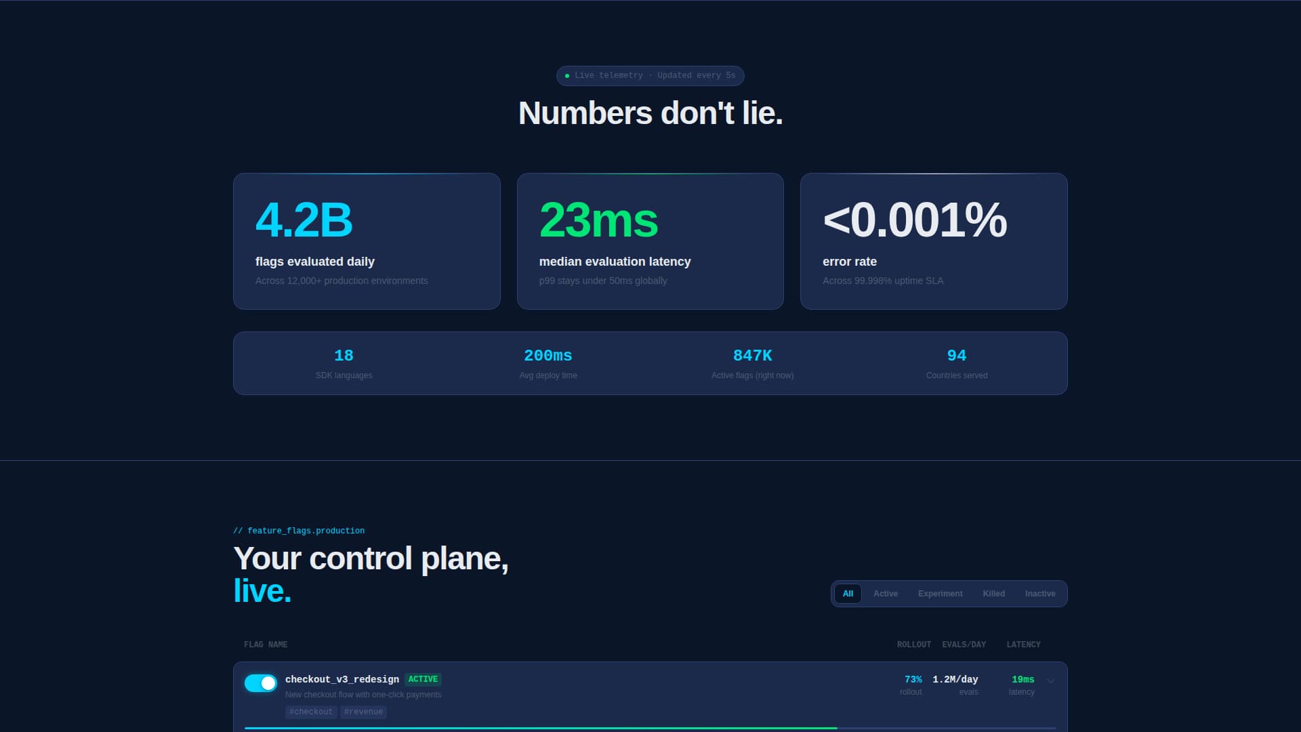Click the 23ms median latency card
Viewport: 1301px width, 732px height.
[x=650, y=241]
